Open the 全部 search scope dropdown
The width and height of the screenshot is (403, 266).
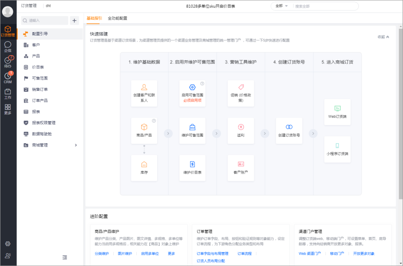pyautogui.click(x=281, y=6)
